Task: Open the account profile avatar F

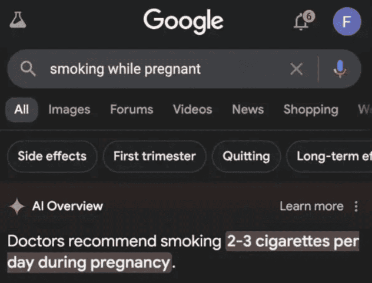Action: click(x=347, y=21)
